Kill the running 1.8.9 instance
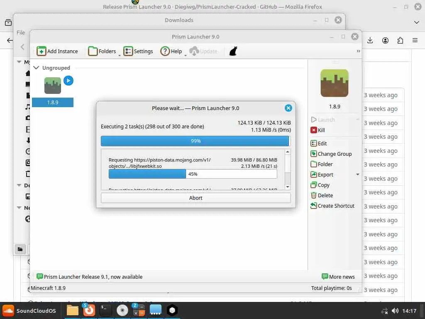 [x=318, y=130]
